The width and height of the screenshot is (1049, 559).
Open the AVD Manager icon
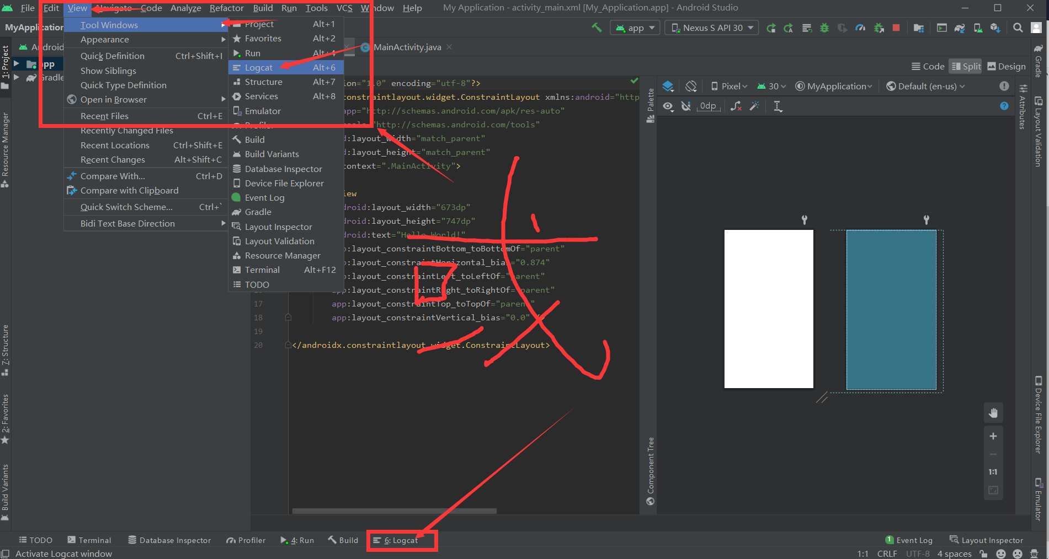pos(978,28)
